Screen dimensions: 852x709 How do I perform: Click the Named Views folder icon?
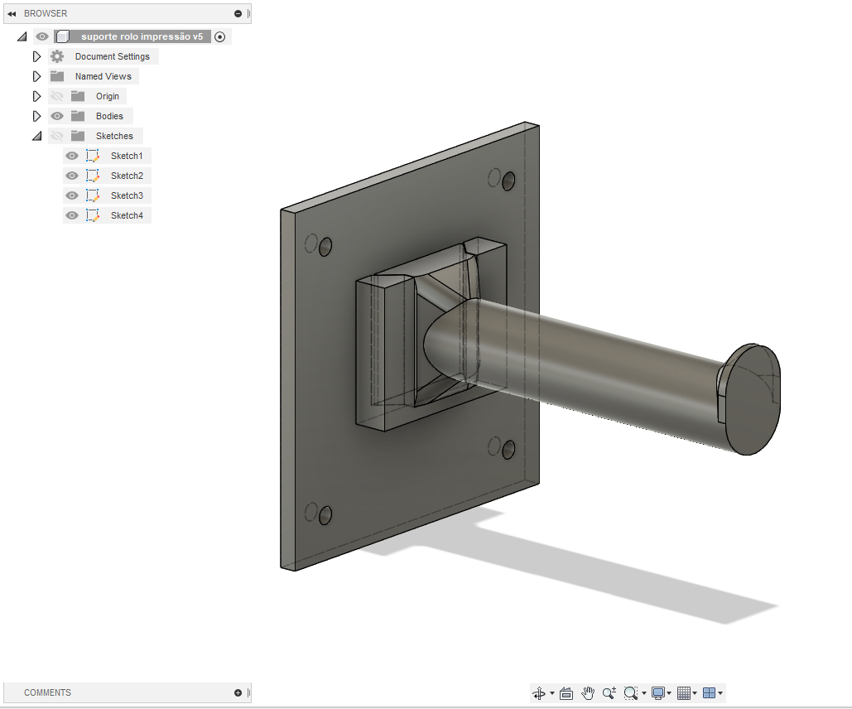coord(57,76)
